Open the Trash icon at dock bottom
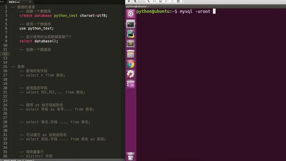 [x=130, y=157]
